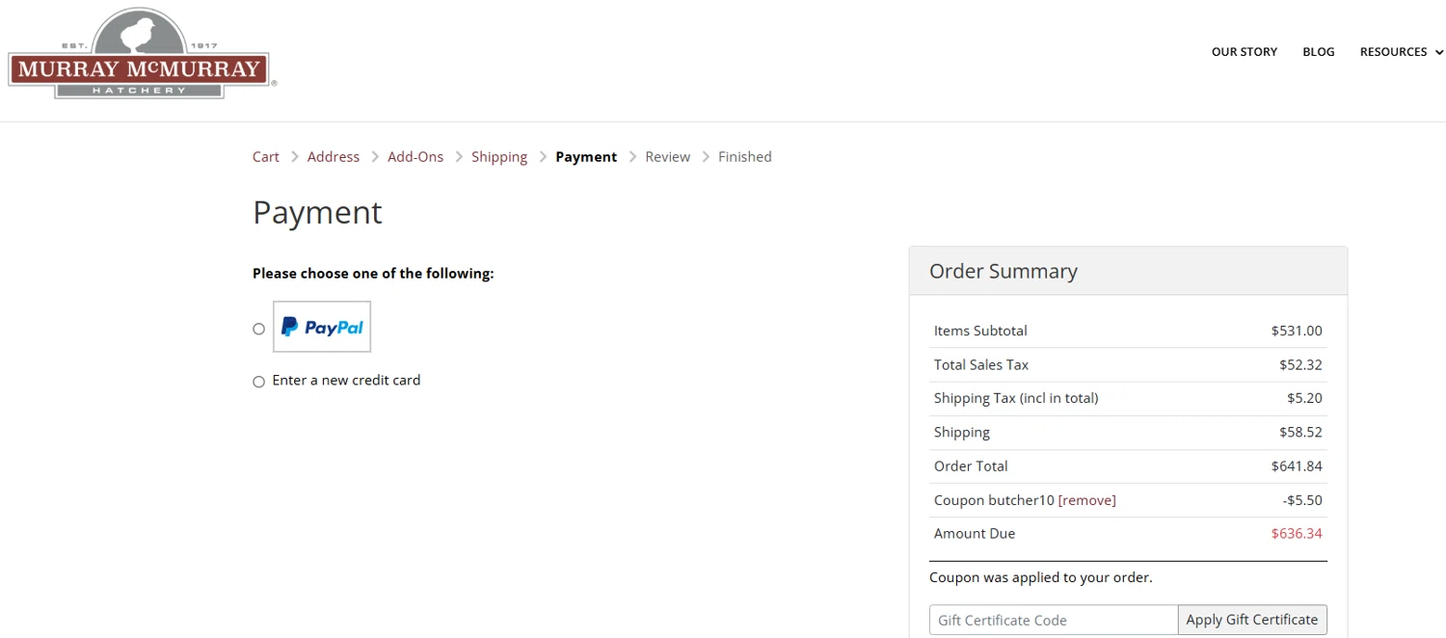The width and height of the screenshot is (1446, 638).
Task: Select the Enter a new credit card radio
Action: coord(258,382)
